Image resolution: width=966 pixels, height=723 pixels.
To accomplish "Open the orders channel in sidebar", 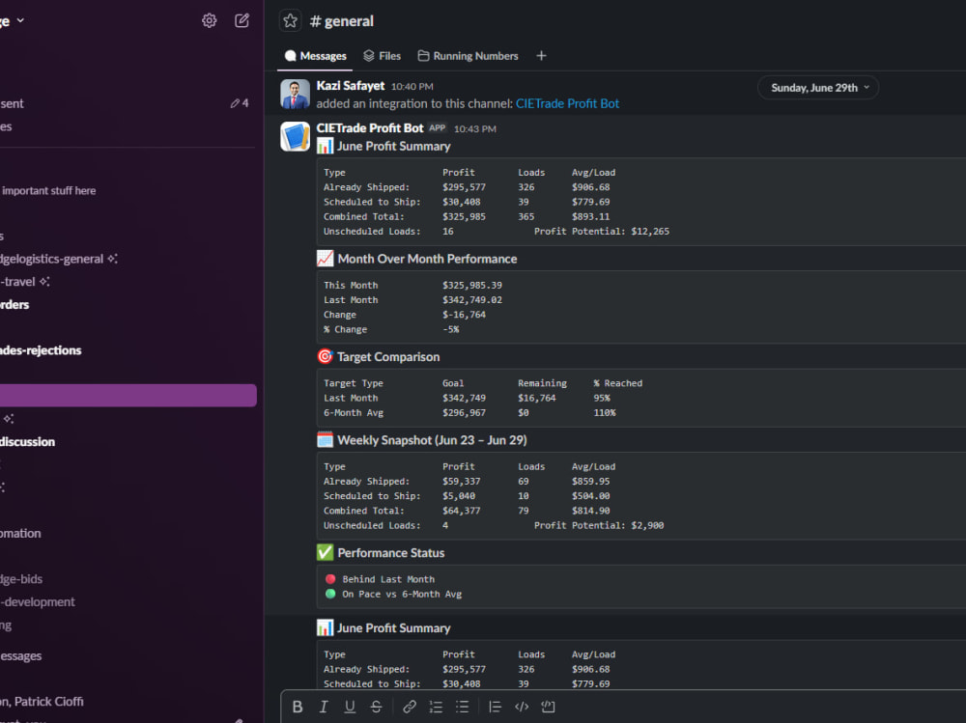I will pyautogui.click(x=14, y=304).
